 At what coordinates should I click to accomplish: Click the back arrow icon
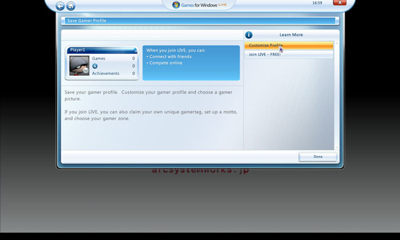coord(60,6)
